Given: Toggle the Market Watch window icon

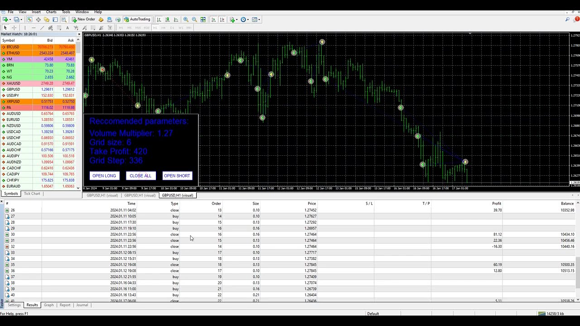Looking at the screenshot, I should tap(30, 19).
